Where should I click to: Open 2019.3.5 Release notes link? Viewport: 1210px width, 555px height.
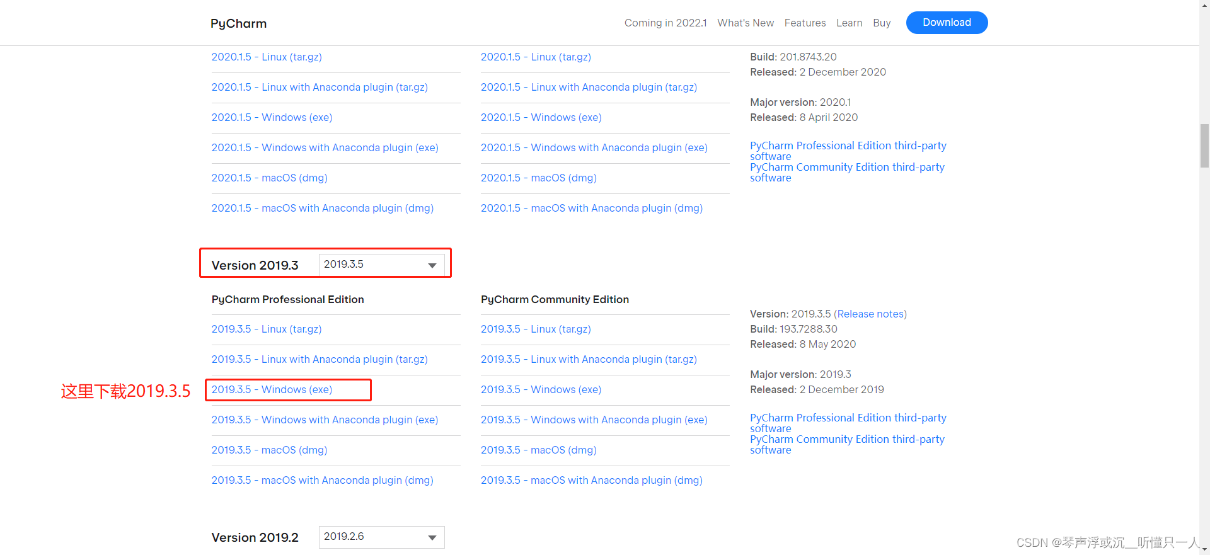pyautogui.click(x=870, y=314)
